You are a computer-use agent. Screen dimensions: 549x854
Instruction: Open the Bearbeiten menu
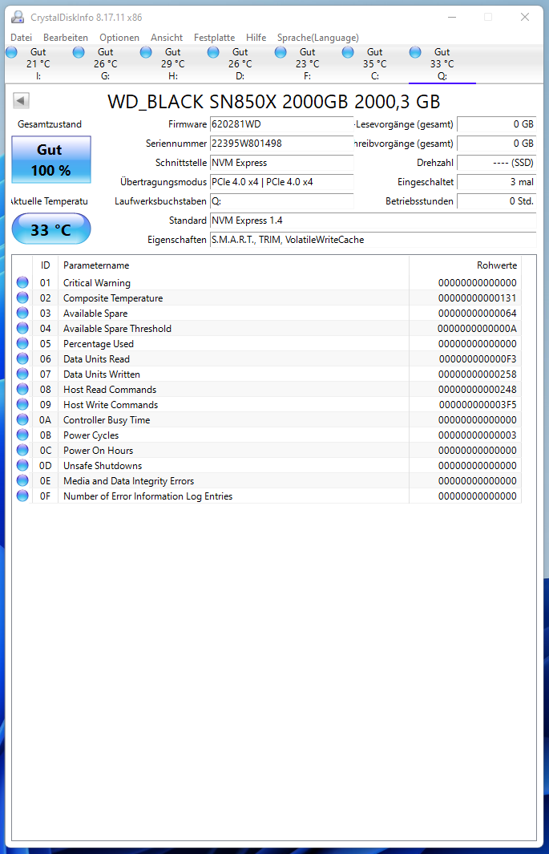pos(66,38)
